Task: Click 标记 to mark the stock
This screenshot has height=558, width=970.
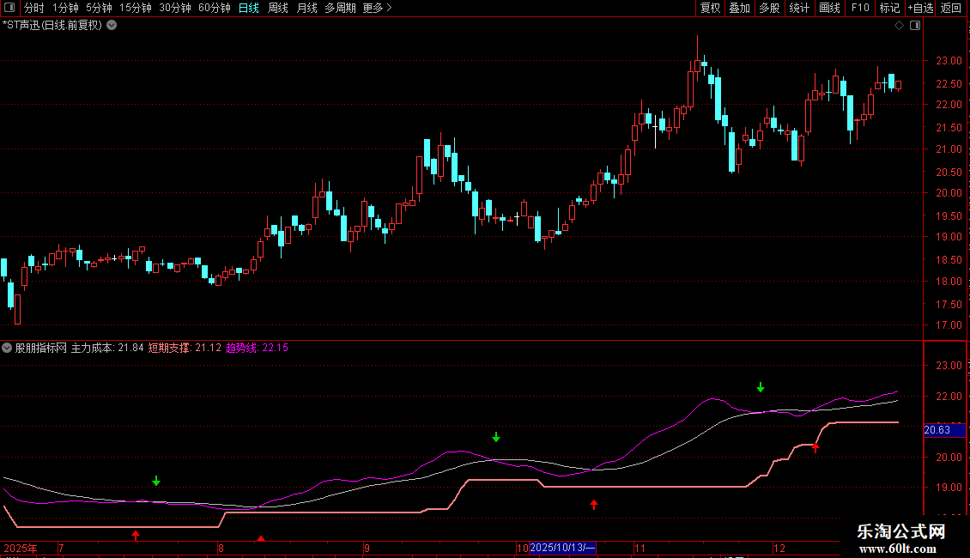Action: pyautogui.click(x=889, y=8)
